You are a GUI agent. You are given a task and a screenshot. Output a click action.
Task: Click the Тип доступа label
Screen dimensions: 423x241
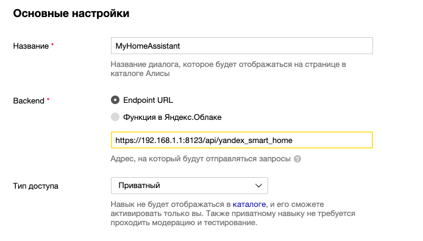coord(35,186)
